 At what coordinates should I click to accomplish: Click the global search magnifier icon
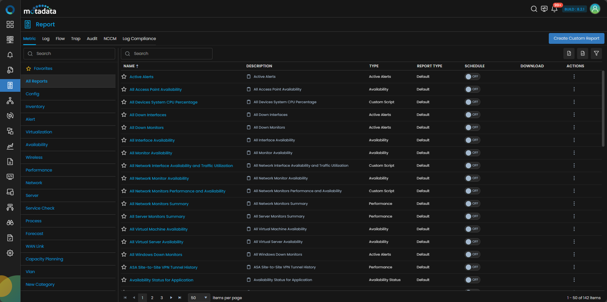(x=534, y=9)
